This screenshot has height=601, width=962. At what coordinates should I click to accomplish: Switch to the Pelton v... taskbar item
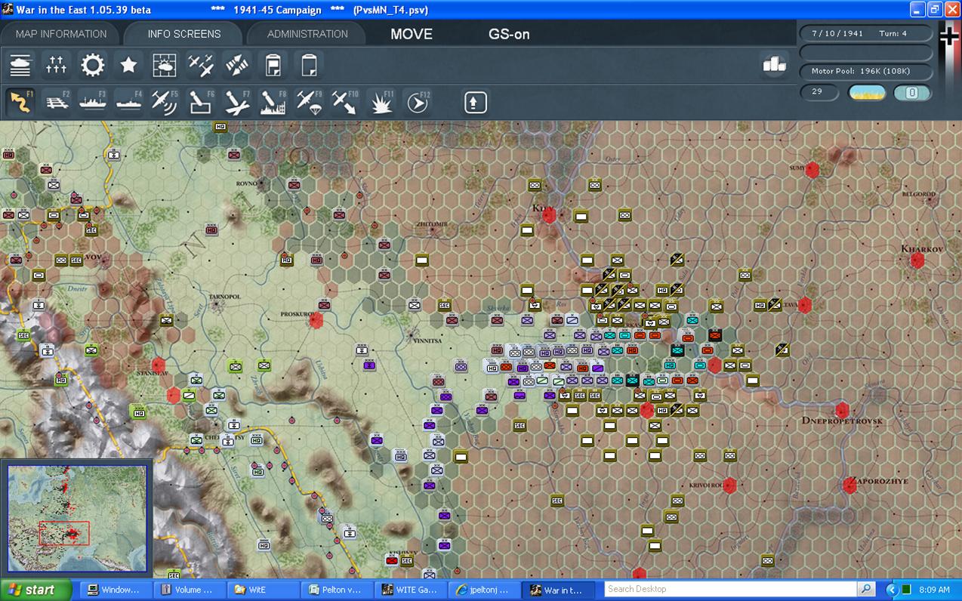tap(338, 590)
